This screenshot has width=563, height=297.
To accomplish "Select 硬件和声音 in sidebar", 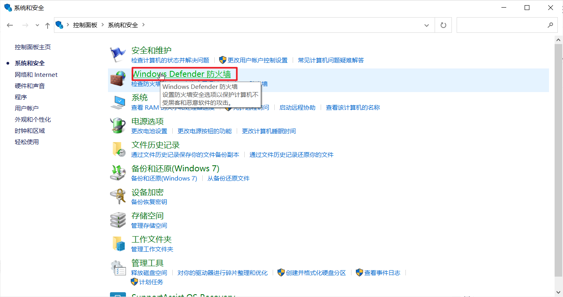I will [30, 86].
